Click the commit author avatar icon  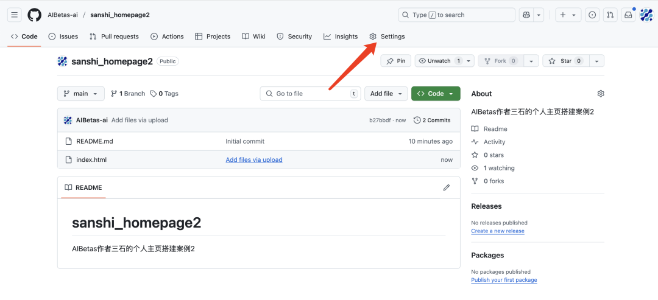click(68, 120)
